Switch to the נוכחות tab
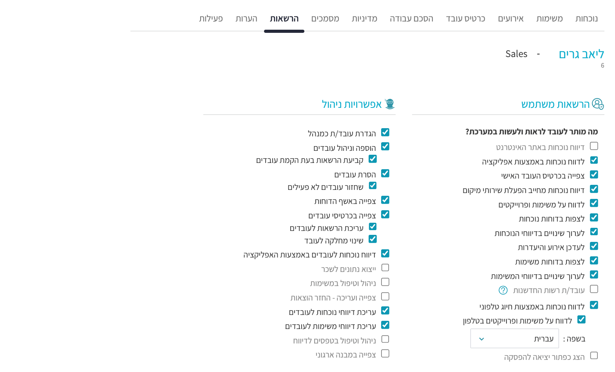Screen dimensions: 615x372 coord(586,19)
